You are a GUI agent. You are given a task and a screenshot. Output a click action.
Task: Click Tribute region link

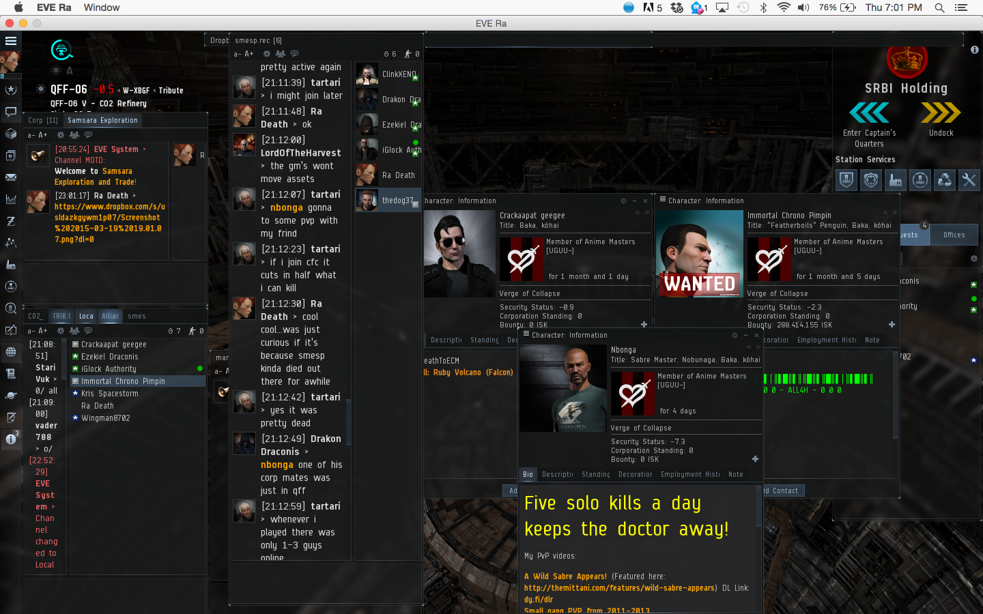coord(171,90)
